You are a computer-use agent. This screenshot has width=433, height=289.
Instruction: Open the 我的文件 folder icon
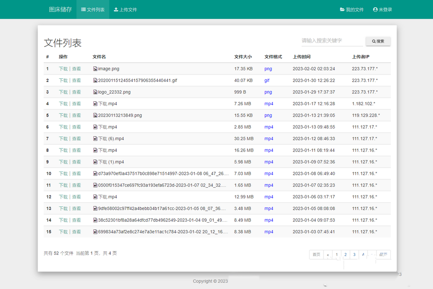343,9
